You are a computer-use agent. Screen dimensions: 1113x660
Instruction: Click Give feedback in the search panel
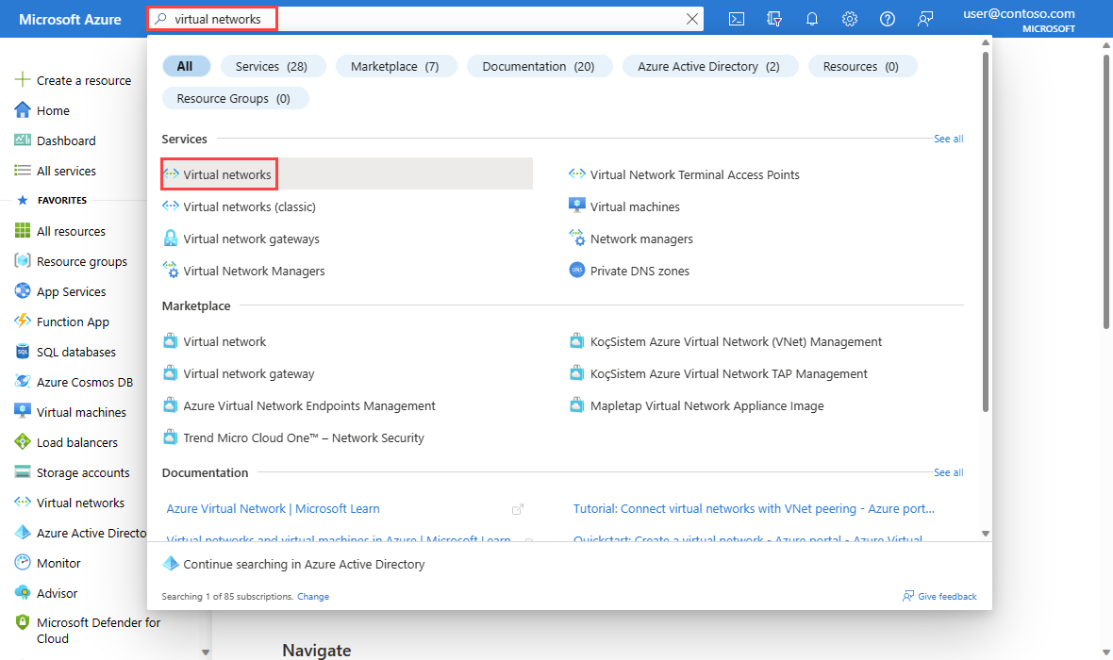(939, 596)
